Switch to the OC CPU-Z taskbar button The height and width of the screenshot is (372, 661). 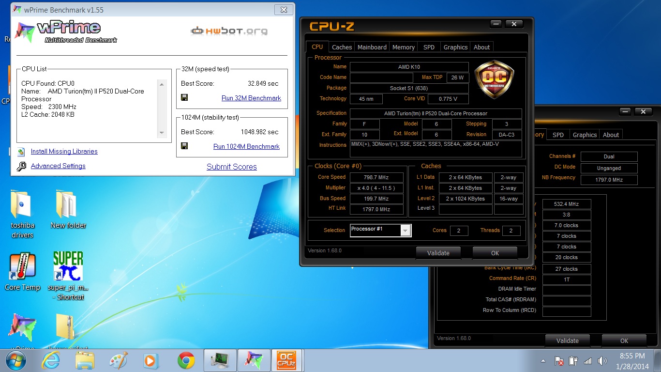click(x=288, y=360)
